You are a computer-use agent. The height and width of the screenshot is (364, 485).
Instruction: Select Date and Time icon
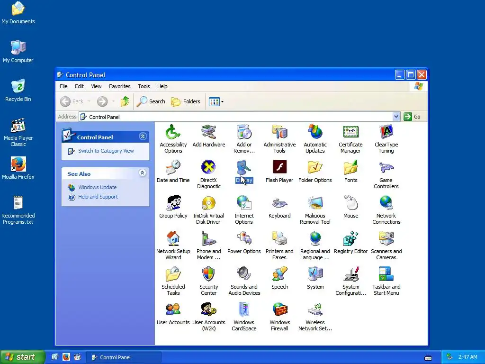tap(173, 167)
